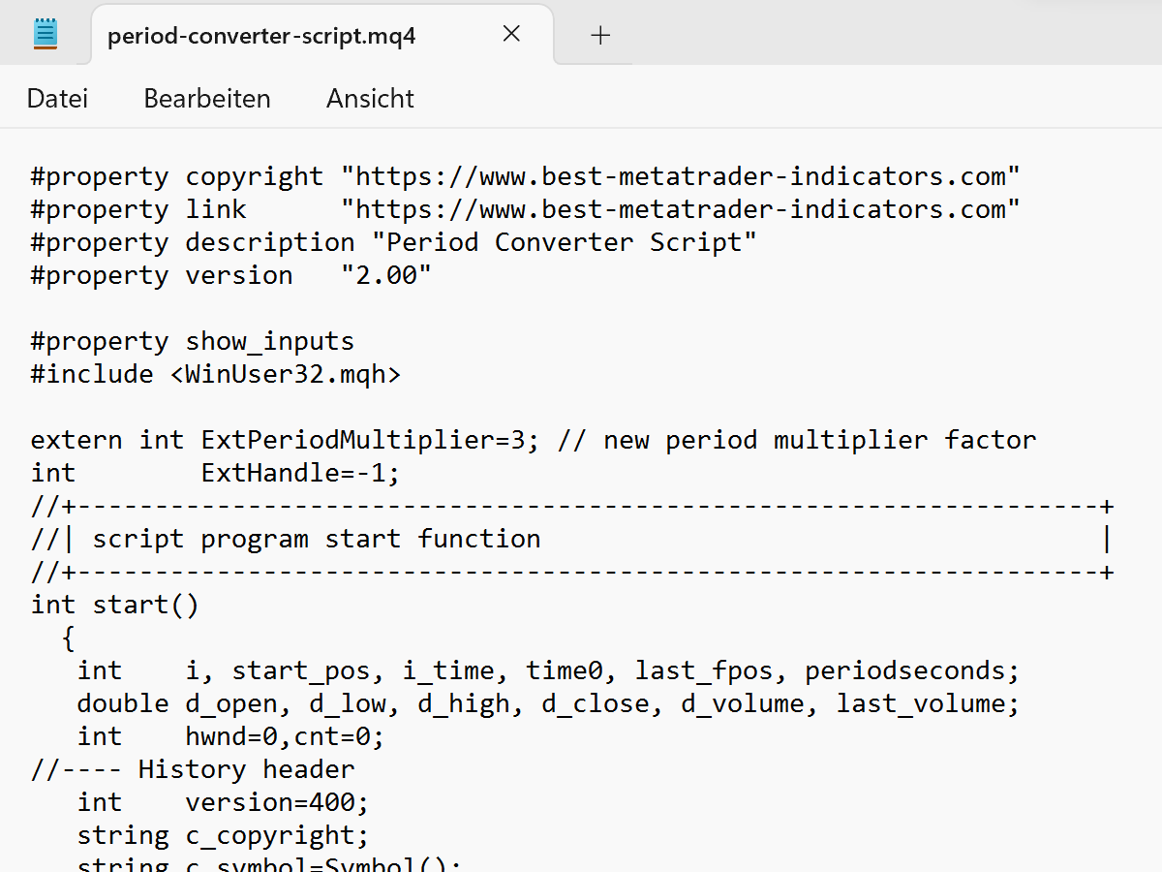This screenshot has height=872, width=1162.
Task: Open the Datei menu
Action: [x=57, y=98]
